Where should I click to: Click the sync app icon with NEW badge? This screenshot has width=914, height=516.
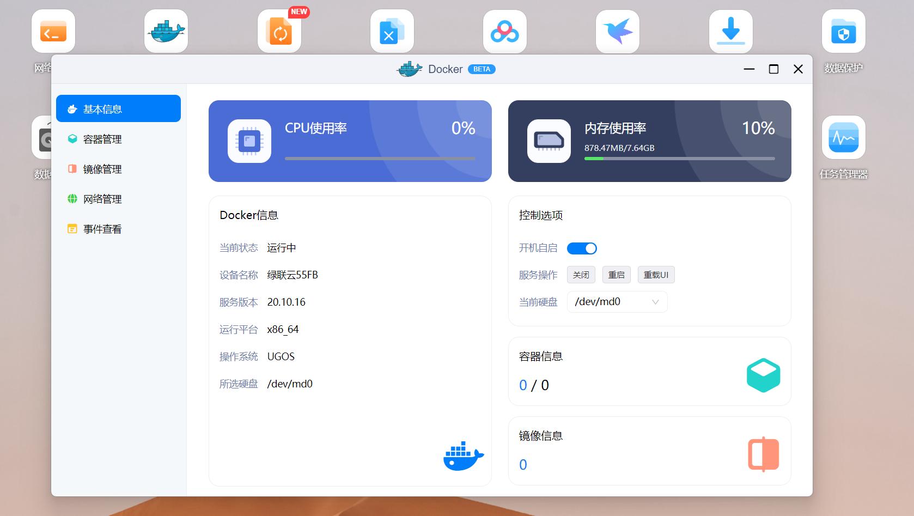coord(279,31)
